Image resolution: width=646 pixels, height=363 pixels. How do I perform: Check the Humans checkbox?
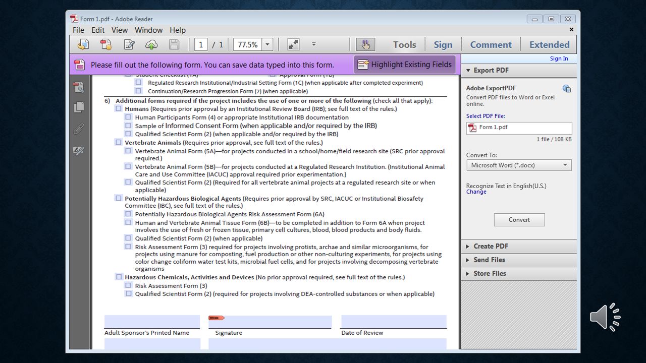click(119, 108)
